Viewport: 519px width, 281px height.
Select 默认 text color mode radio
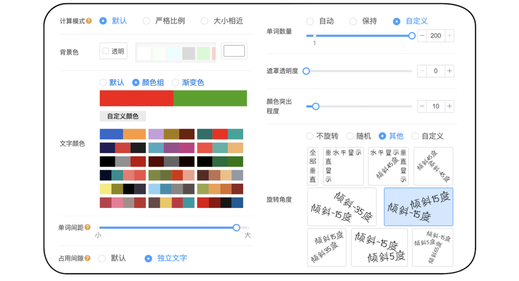click(x=103, y=82)
